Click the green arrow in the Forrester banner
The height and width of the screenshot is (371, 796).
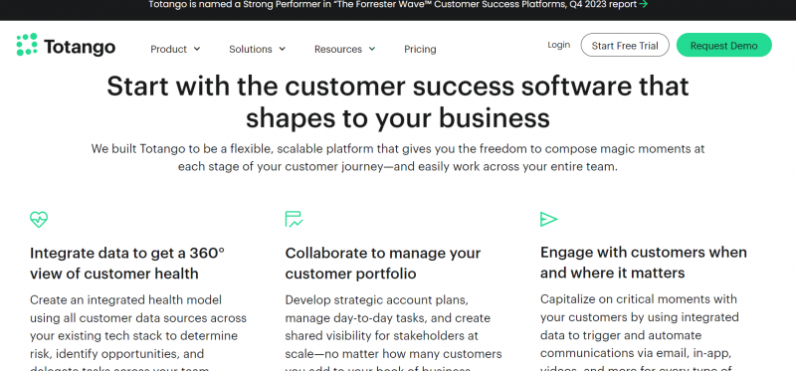point(644,5)
